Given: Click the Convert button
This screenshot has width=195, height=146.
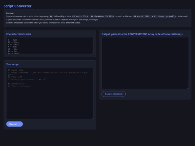Looking at the screenshot, I should point(14,124).
